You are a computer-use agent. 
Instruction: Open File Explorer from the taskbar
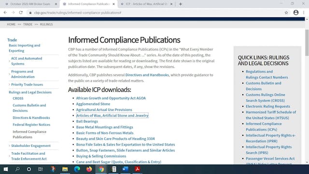pyautogui.click(x=65, y=169)
